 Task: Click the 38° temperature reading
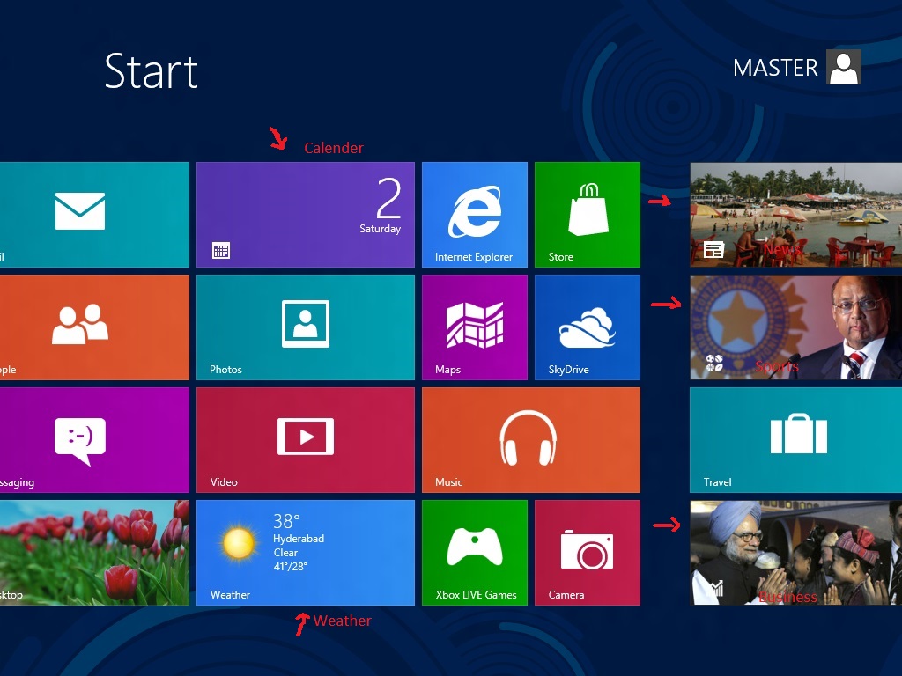[x=286, y=521]
